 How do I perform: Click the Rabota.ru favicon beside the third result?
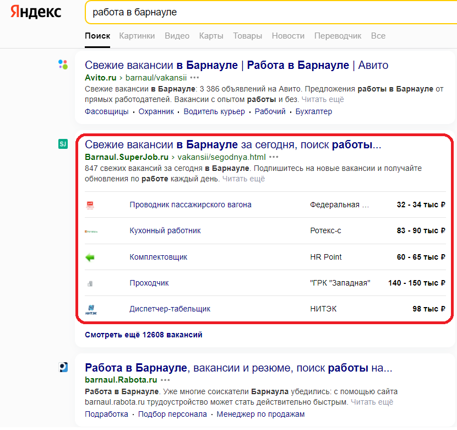point(63,367)
